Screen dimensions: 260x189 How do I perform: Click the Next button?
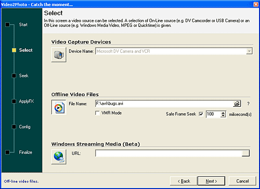click(x=211, y=181)
